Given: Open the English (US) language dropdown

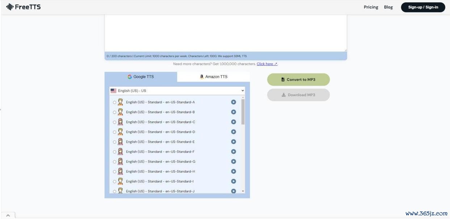Looking at the screenshot, I should click(177, 91).
